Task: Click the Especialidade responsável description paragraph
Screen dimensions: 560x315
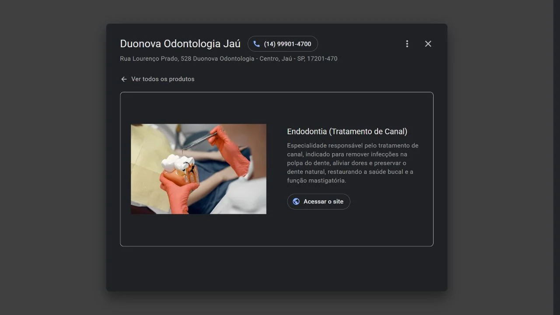Action: pos(353,163)
